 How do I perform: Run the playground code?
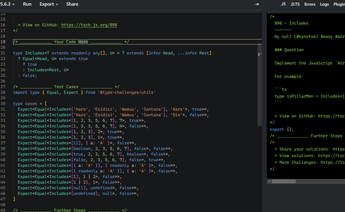pos(27,4)
